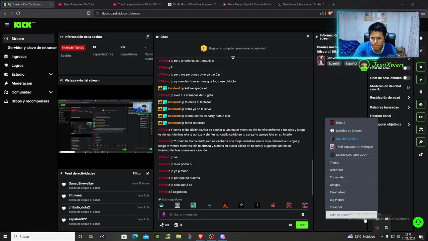Pop out the Feed de actividades panel
The width and height of the screenshot is (428, 241).
pos(147,173)
